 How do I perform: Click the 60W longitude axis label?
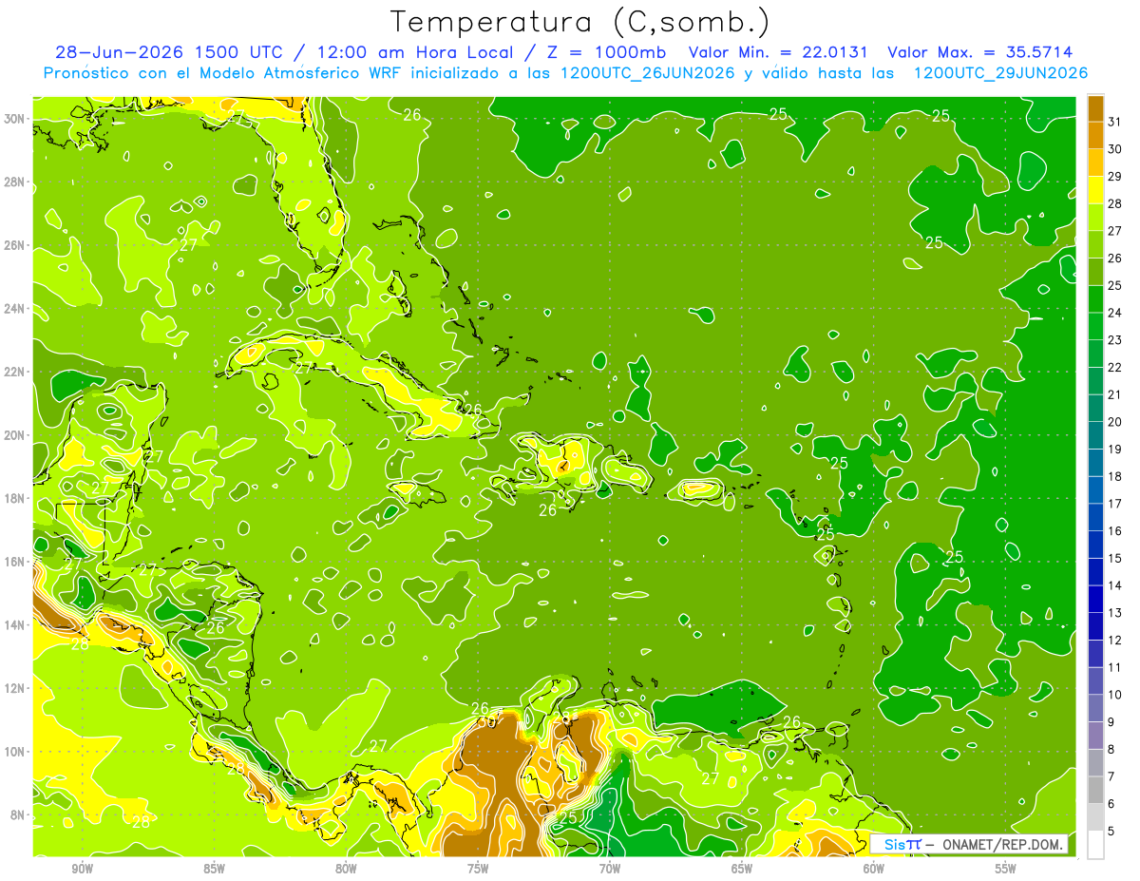874,869
